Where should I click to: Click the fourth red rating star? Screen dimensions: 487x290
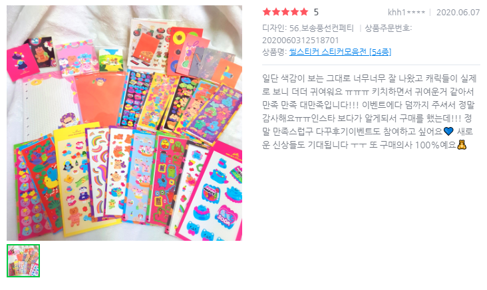pos(295,12)
